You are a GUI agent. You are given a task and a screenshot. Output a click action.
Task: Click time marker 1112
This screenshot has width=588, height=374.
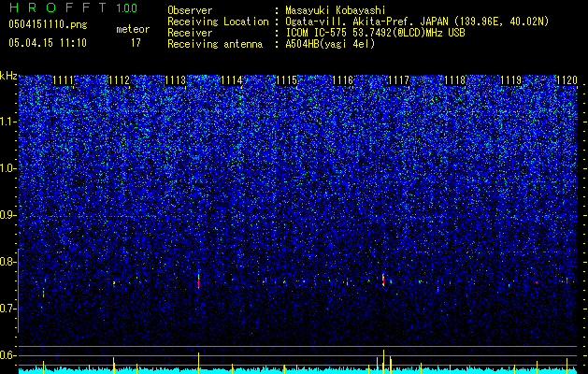click(x=120, y=80)
